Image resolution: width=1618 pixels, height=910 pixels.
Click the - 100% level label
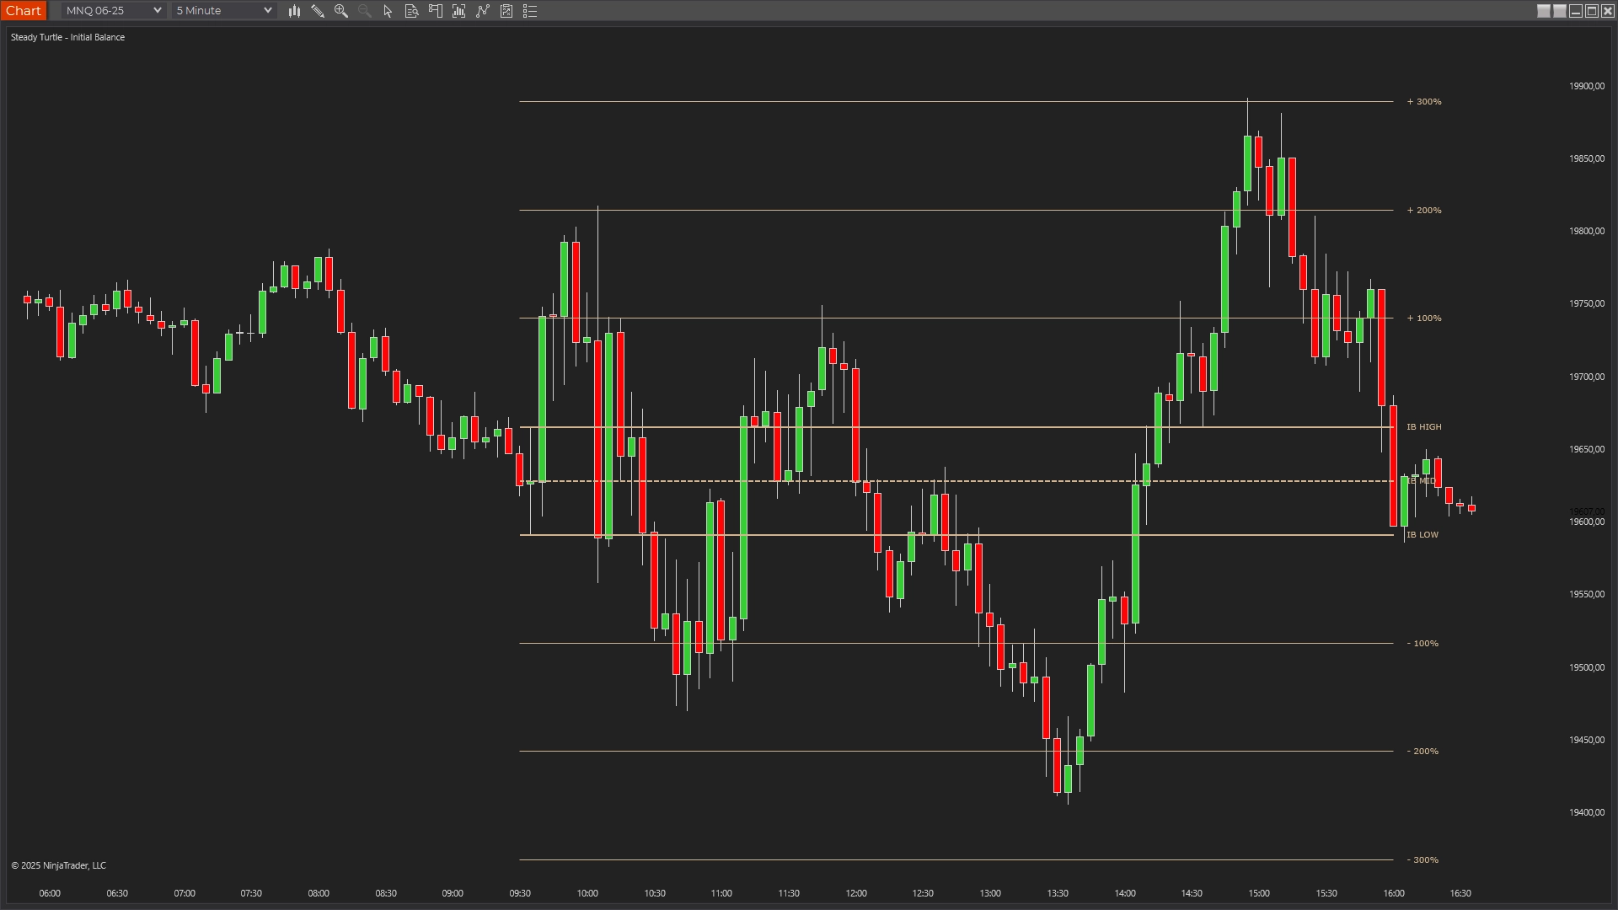pyautogui.click(x=1423, y=644)
